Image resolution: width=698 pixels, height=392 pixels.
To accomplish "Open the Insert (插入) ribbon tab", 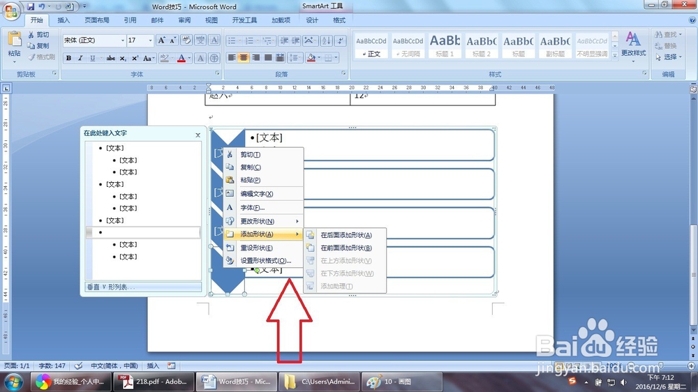I will pos(64,20).
